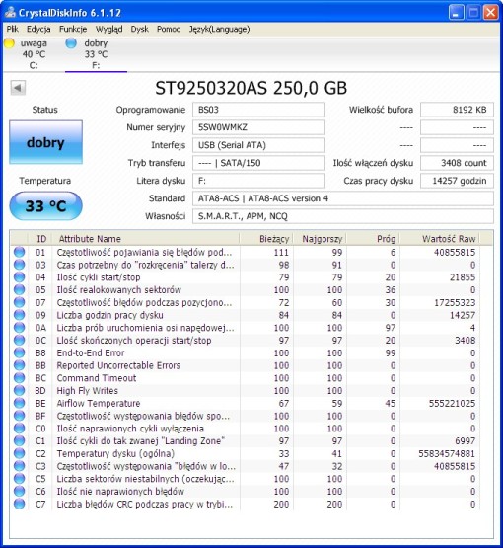Screen dimensions: 503x548
Task: Select 'Ilość nie naprawionych błędów' attribute name
Action: pos(120,491)
